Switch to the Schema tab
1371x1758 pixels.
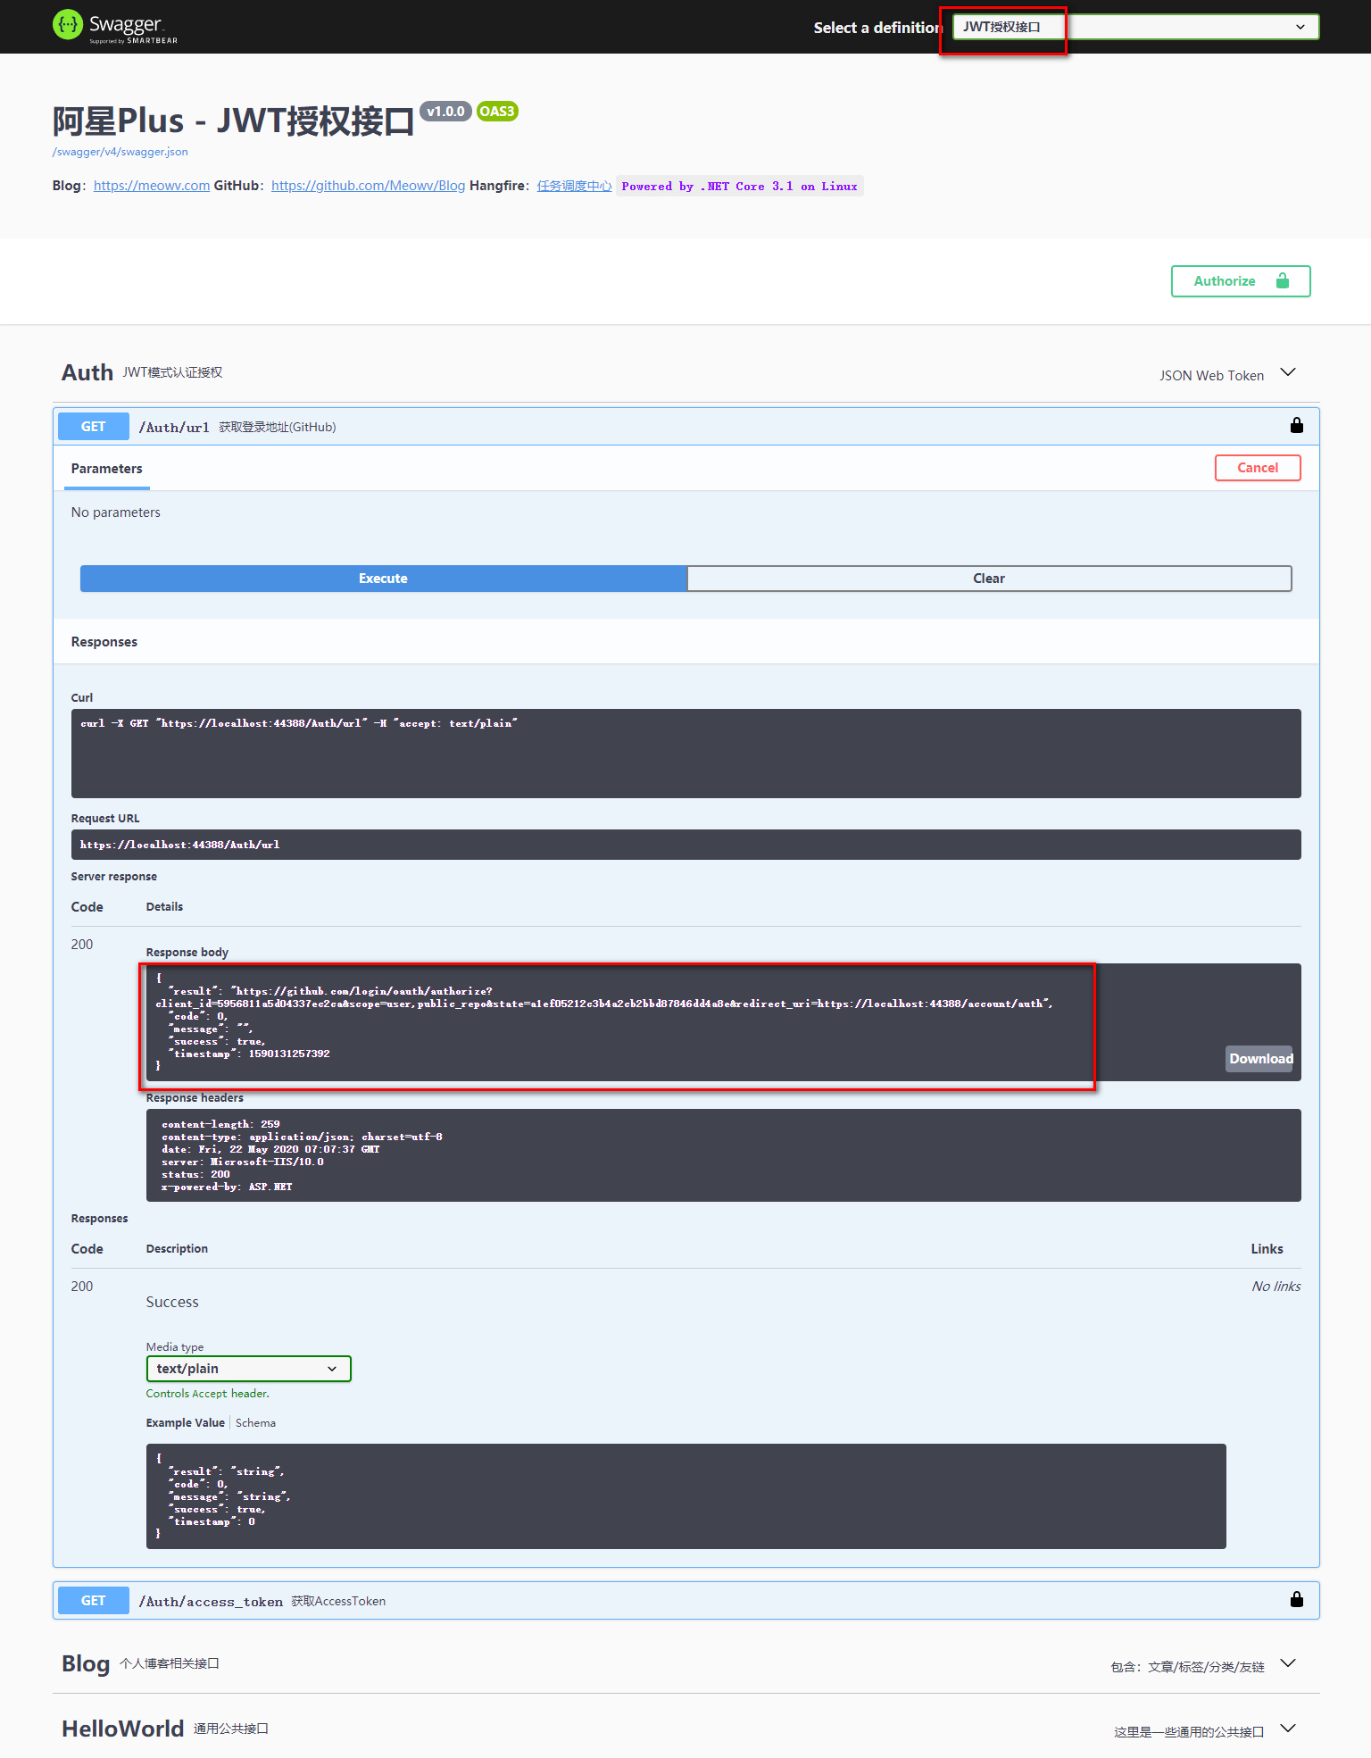255,1423
